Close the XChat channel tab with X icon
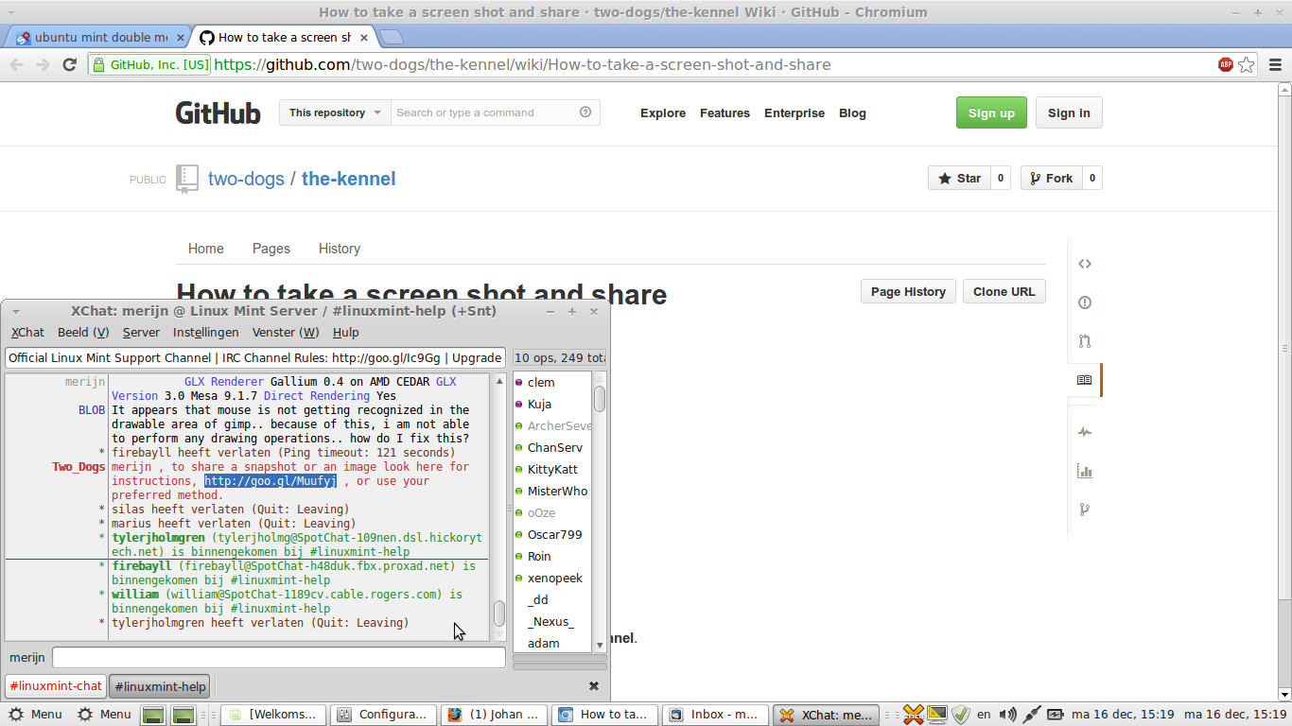 coord(594,686)
